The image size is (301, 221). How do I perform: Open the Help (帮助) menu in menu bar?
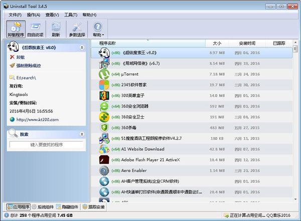pyautogui.click(x=89, y=15)
